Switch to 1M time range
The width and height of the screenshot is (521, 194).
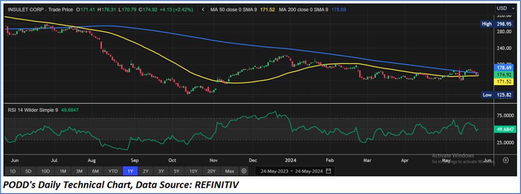coord(63,171)
